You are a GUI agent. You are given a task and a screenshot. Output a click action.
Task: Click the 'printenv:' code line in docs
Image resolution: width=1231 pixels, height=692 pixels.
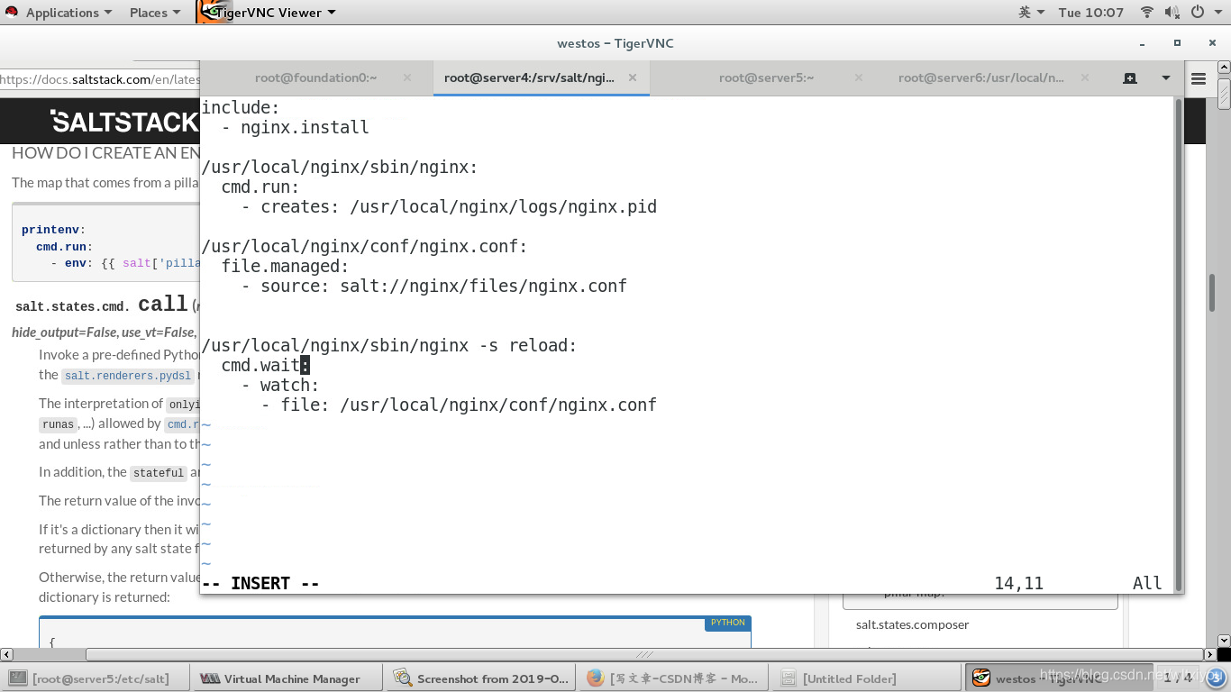[x=53, y=230]
